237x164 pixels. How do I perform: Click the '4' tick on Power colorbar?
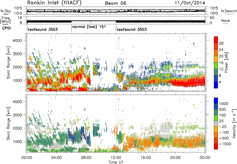point(220,82)
